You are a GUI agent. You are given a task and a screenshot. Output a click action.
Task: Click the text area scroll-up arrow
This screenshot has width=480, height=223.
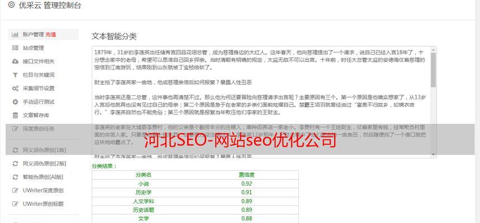click(x=433, y=50)
